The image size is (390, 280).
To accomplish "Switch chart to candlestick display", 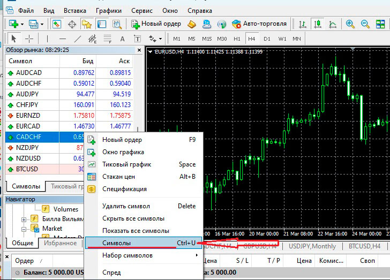I will pyautogui.click(x=318, y=24).
